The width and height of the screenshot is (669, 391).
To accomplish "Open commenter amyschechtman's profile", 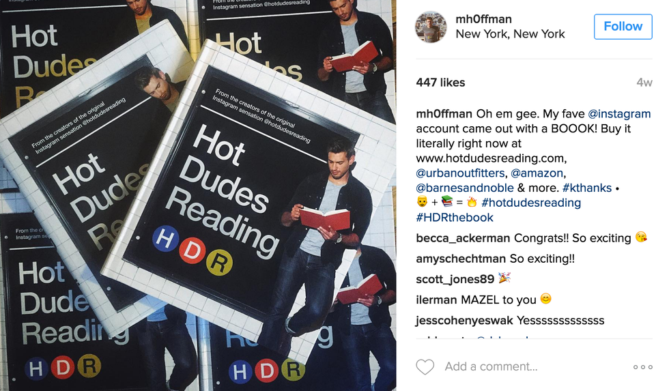I will coord(461,259).
